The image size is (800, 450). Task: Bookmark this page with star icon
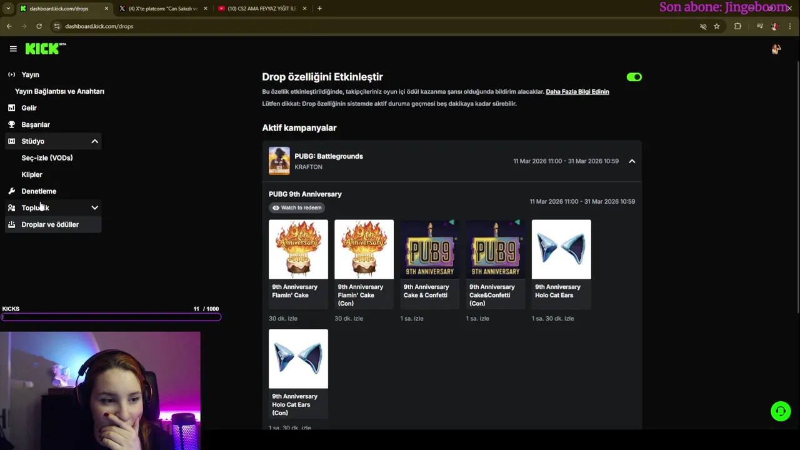pos(717,26)
